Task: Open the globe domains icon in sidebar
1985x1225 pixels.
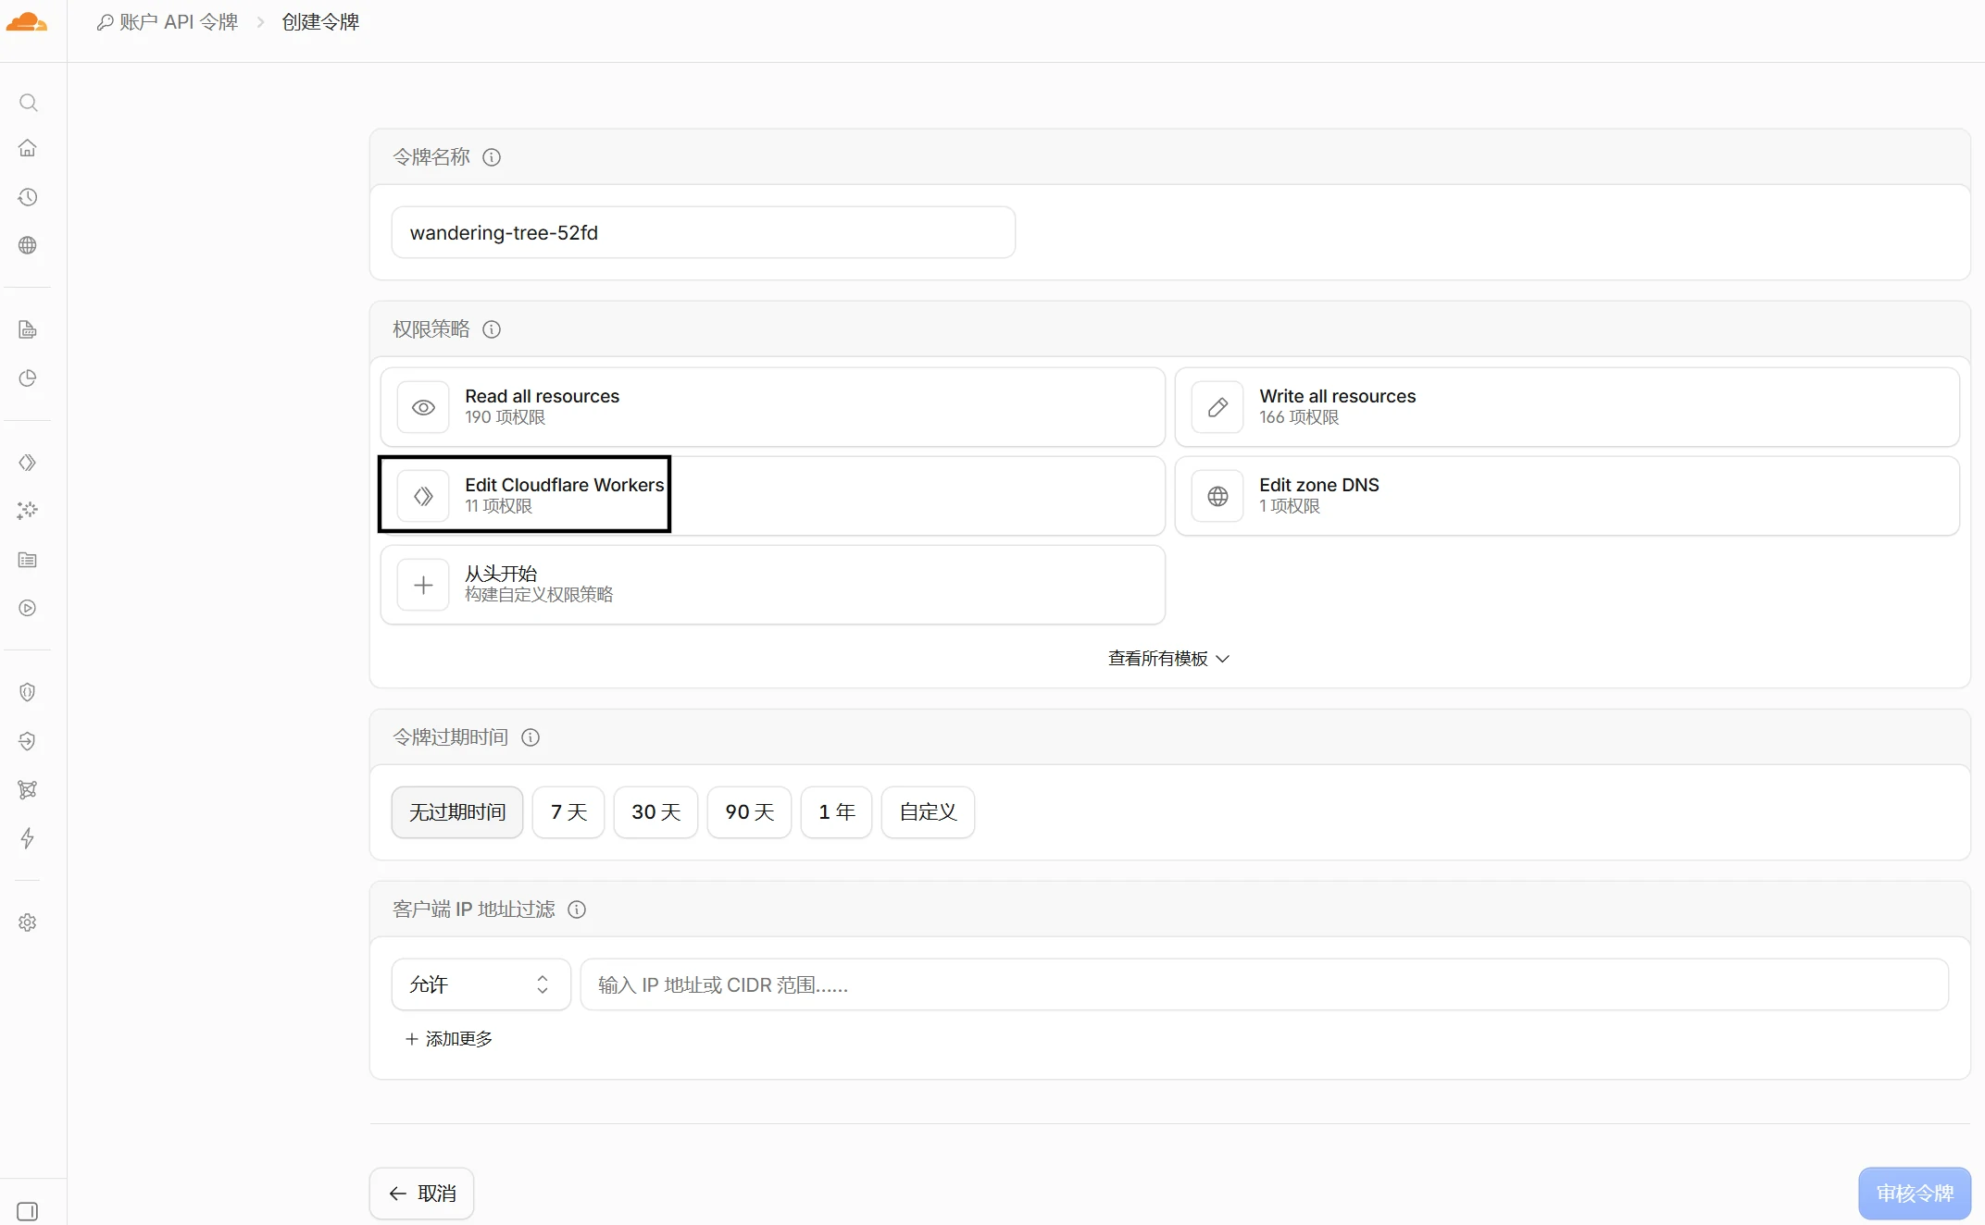Action: pyautogui.click(x=28, y=245)
